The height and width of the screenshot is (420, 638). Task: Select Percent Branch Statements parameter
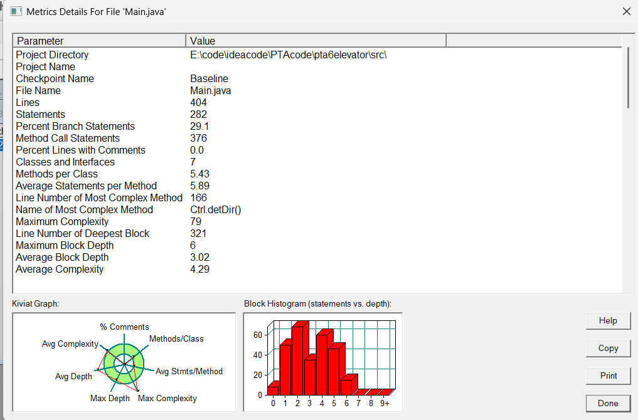pos(75,127)
